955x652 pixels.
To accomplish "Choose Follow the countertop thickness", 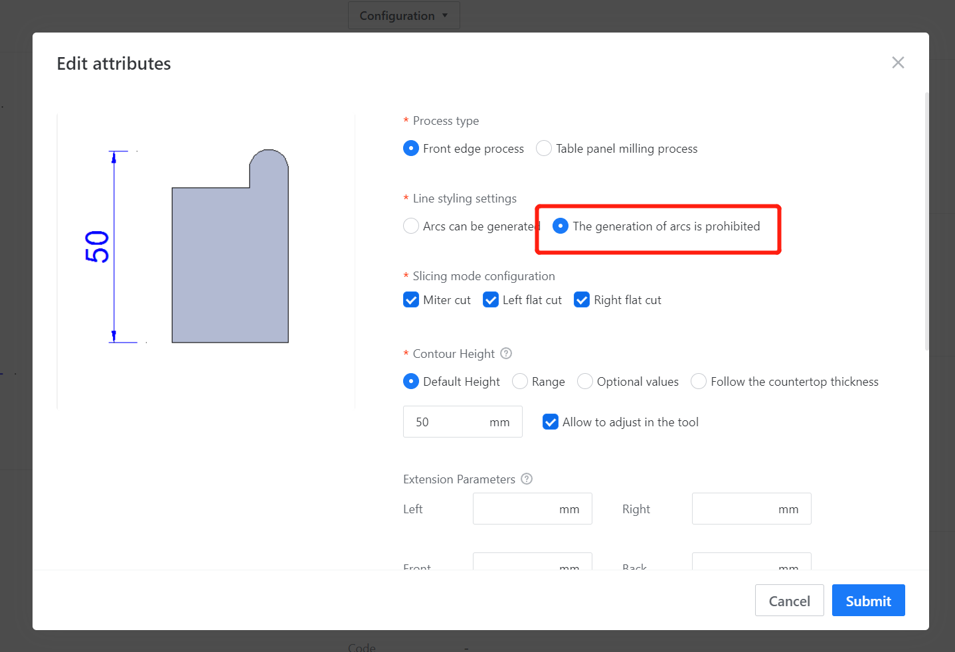I will click(x=699, y=381).
